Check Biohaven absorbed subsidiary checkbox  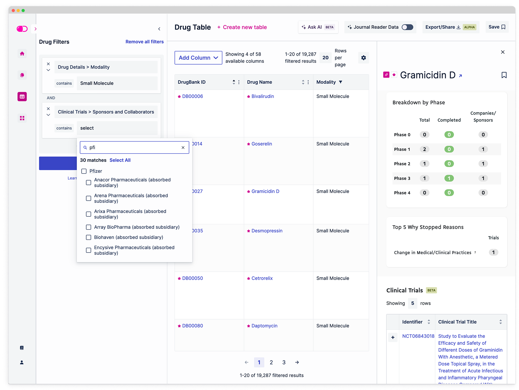[88, 237]
